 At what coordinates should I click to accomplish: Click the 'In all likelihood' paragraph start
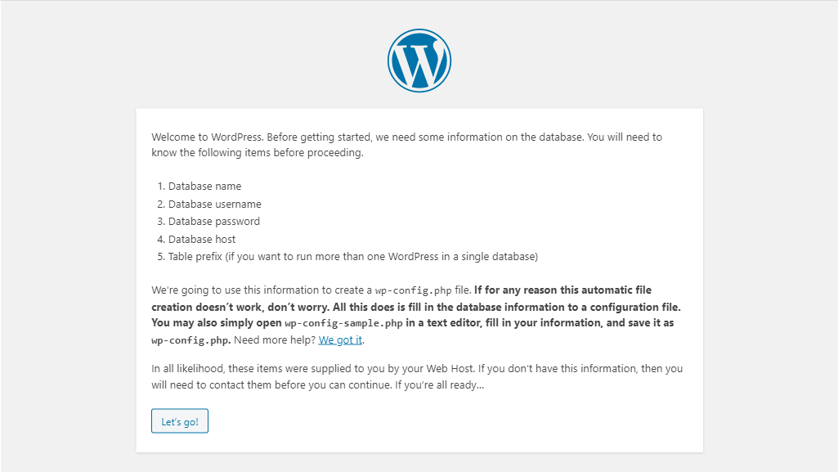[x=188, y=368]
